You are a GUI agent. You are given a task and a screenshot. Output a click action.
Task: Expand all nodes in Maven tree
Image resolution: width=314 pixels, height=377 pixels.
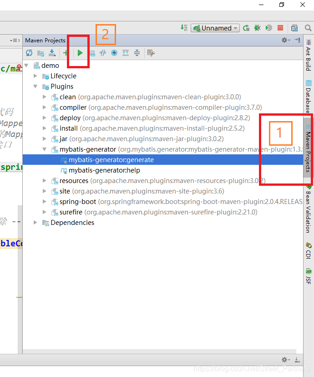(126, 53)
